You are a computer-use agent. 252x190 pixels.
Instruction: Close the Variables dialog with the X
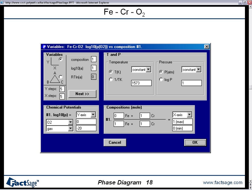pyautogui.click(x=206, y=47)
